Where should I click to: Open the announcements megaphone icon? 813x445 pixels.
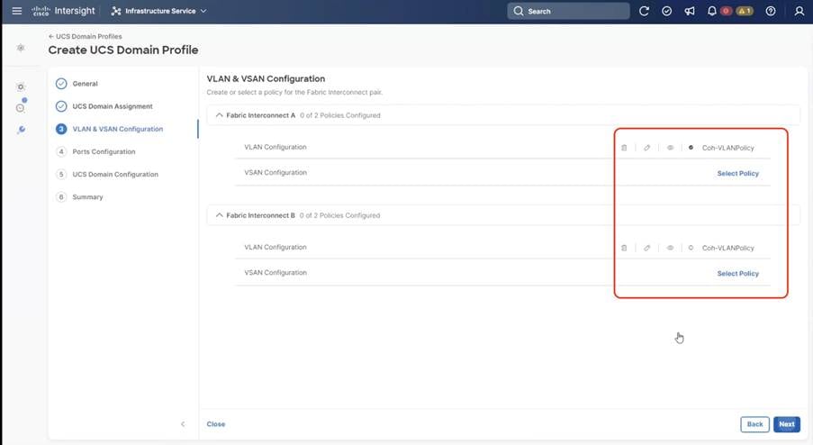[x=690, y=11]
